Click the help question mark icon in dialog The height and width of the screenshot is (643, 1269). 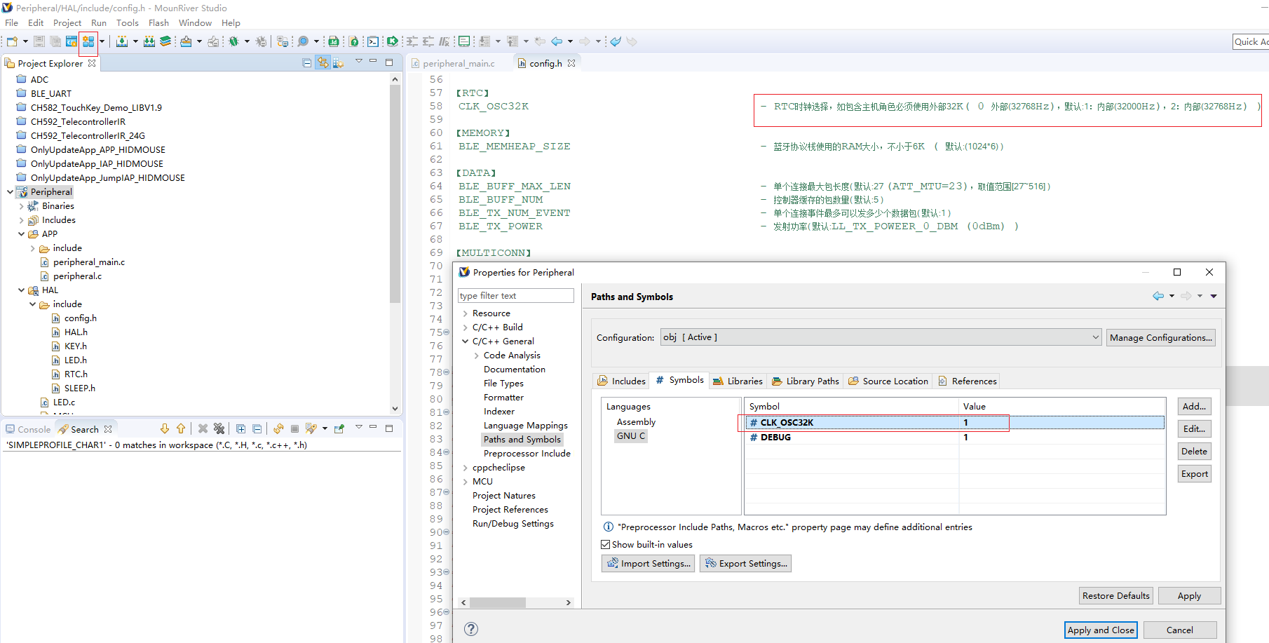tap(471, 629)
